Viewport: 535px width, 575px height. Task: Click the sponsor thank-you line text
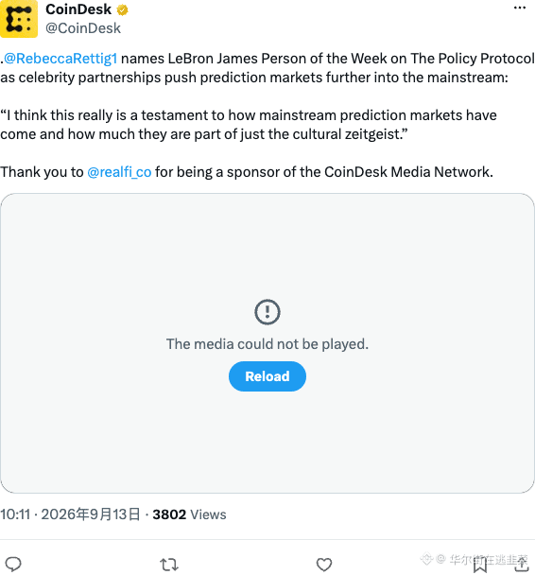point(247,172)
